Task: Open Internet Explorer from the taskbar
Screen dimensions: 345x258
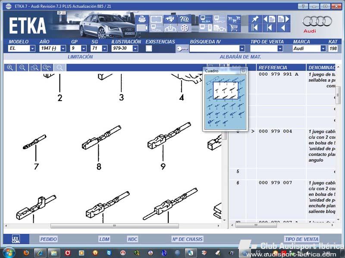Action: coord(40,253)
